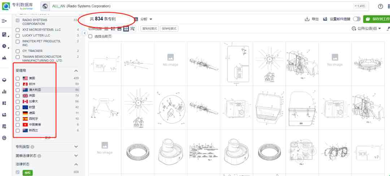
Task: Tick the 美国 (United States) checkbox
Action: coord(18,79)
